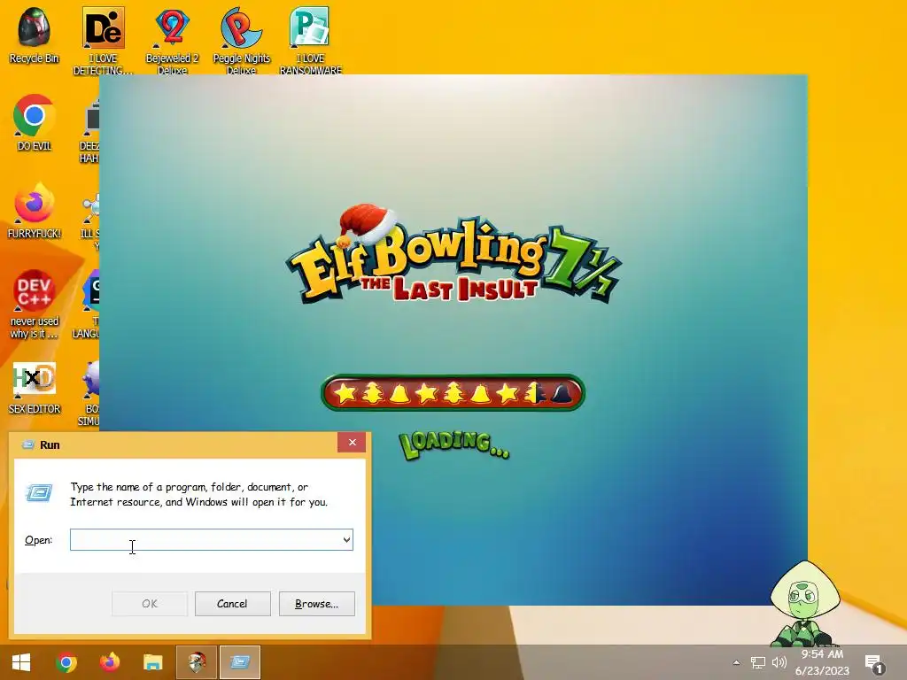Click OK in the Run dialog
Viewport: 907px width, 680px height.
[149, 604]
